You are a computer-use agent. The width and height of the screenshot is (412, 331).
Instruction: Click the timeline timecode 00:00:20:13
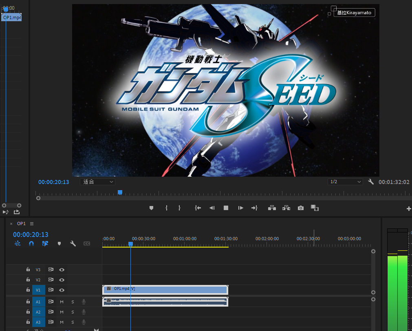(31, 235)
